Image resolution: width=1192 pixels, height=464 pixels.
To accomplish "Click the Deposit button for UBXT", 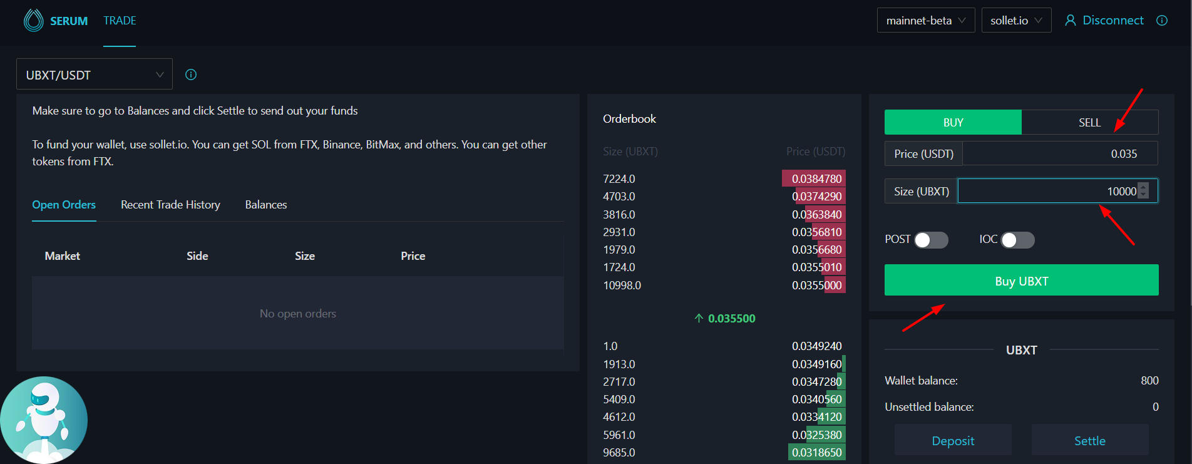I will (x=953, y=440).
